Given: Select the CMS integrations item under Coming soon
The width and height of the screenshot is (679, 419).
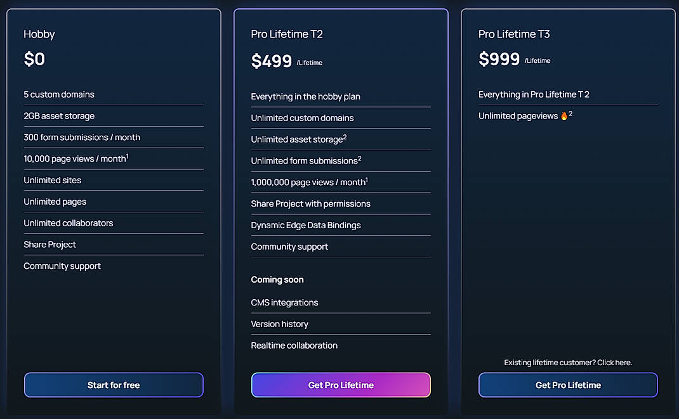Looking at the screenshot, I should tap(284, 302).
